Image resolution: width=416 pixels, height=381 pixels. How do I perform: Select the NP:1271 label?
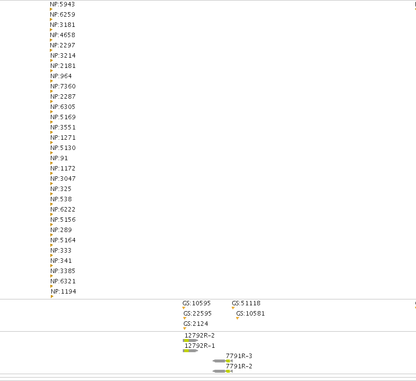click(63, 138)
